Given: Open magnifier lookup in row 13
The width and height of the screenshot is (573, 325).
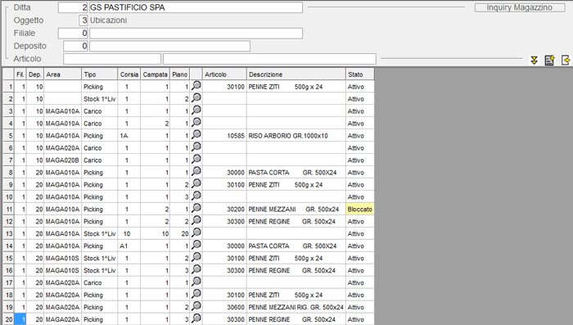Looking at the screenshot, I should tap(196, 232).
